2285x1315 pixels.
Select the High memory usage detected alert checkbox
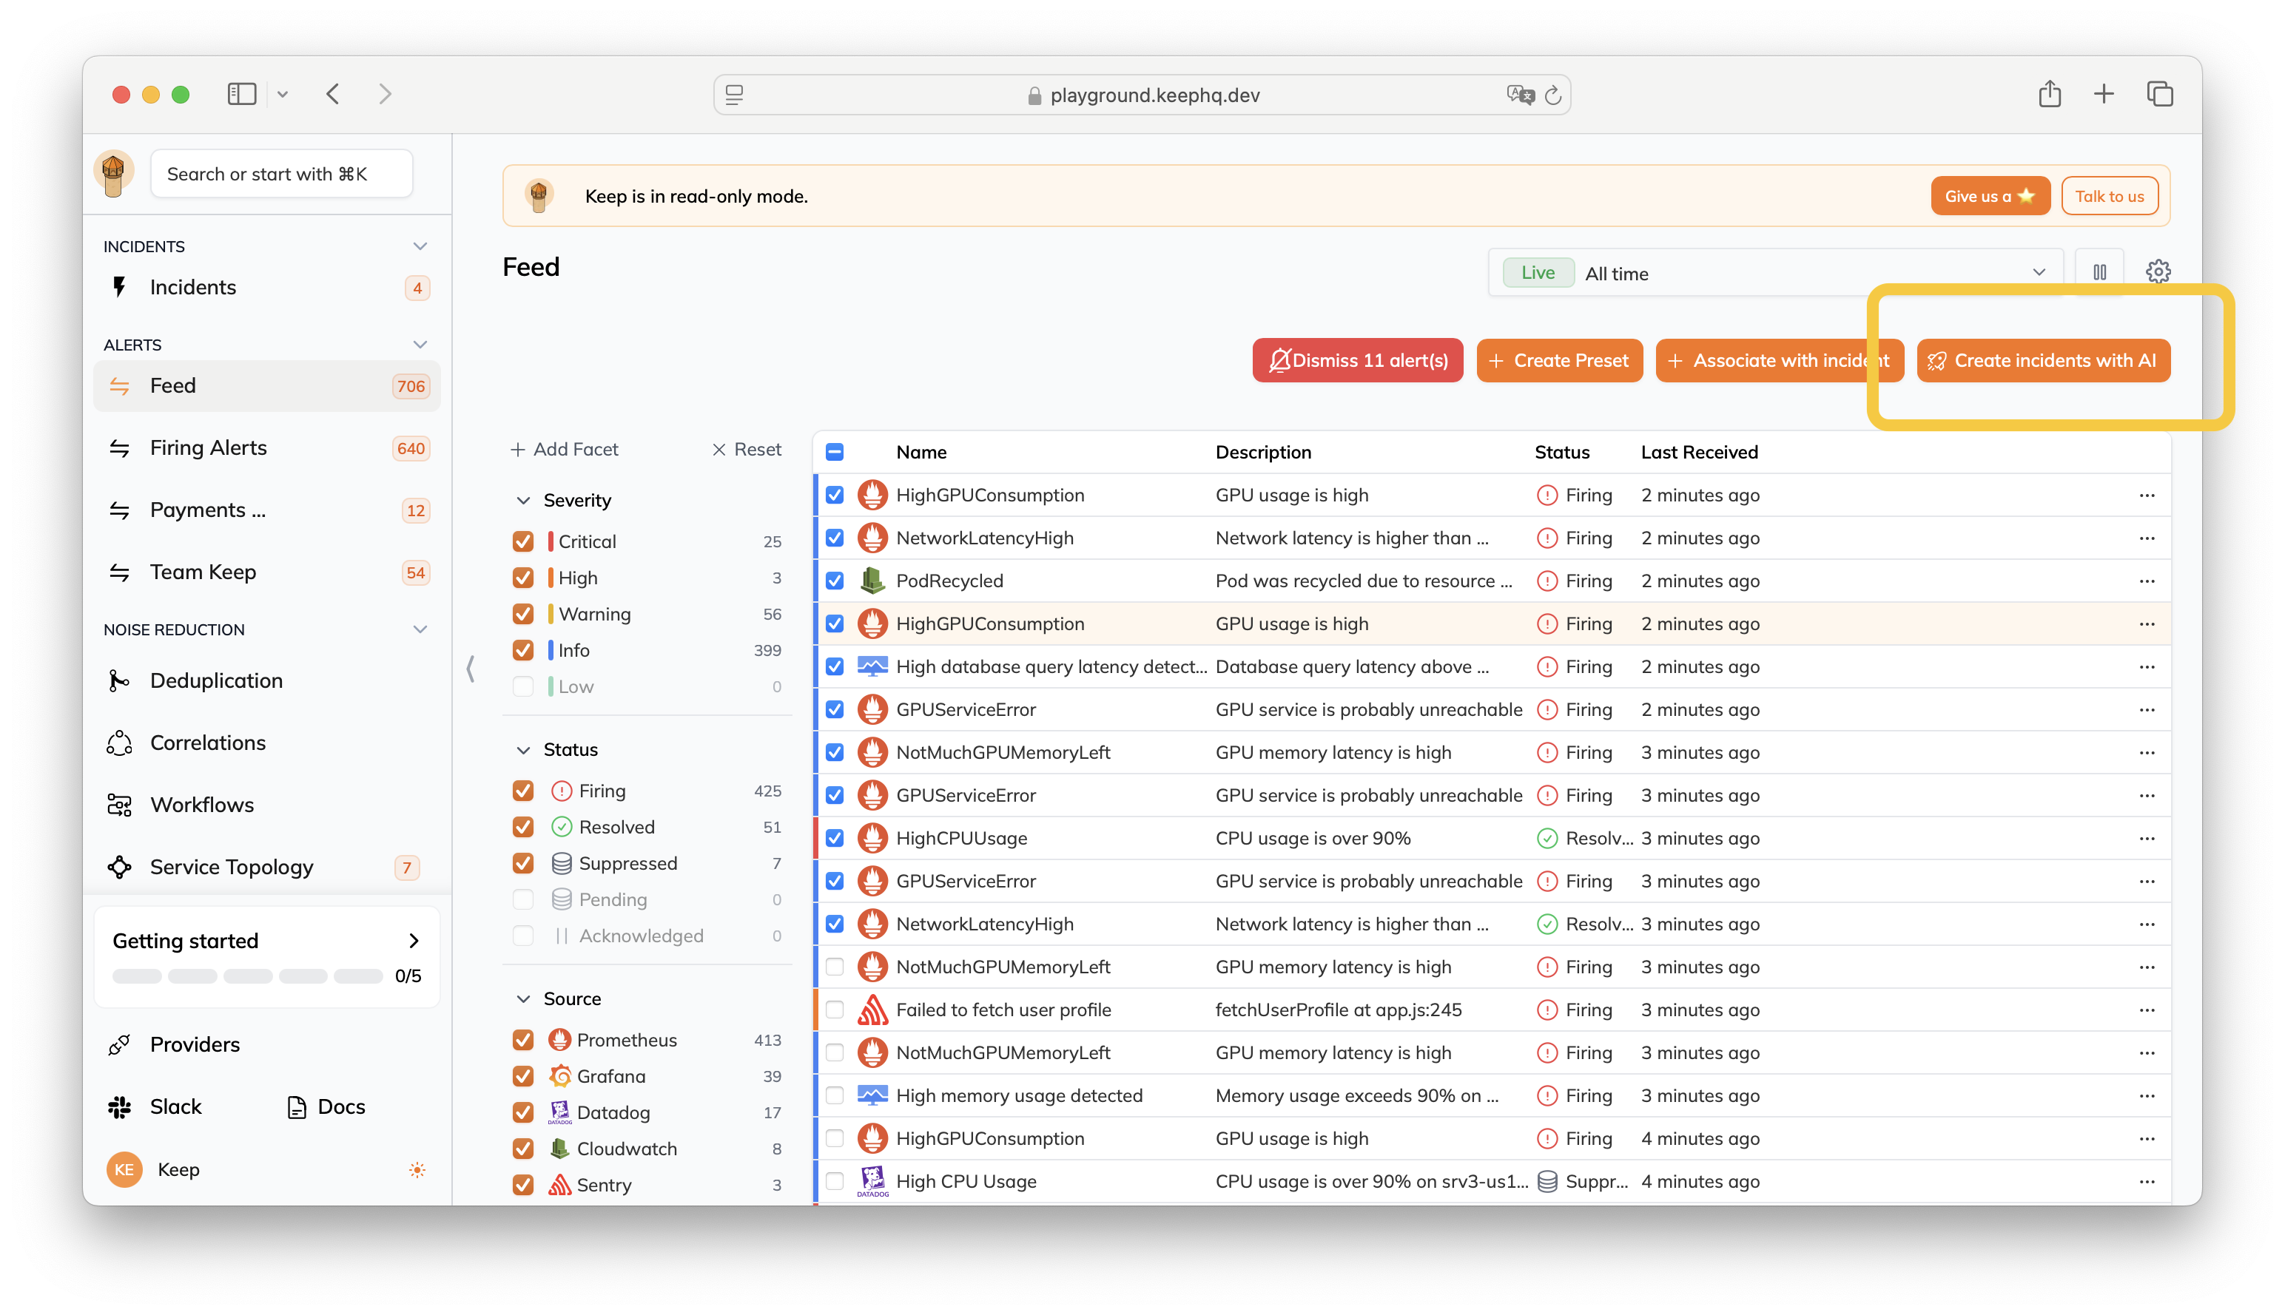point(834,1096)
